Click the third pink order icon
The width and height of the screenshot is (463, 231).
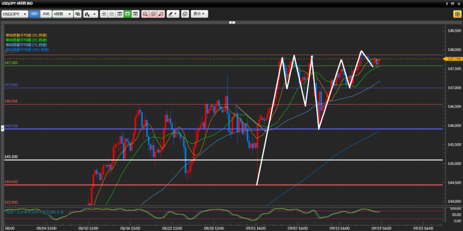click(161, 14)
